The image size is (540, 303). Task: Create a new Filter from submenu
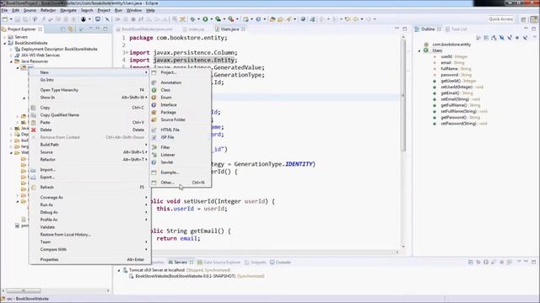pos(181,147)
